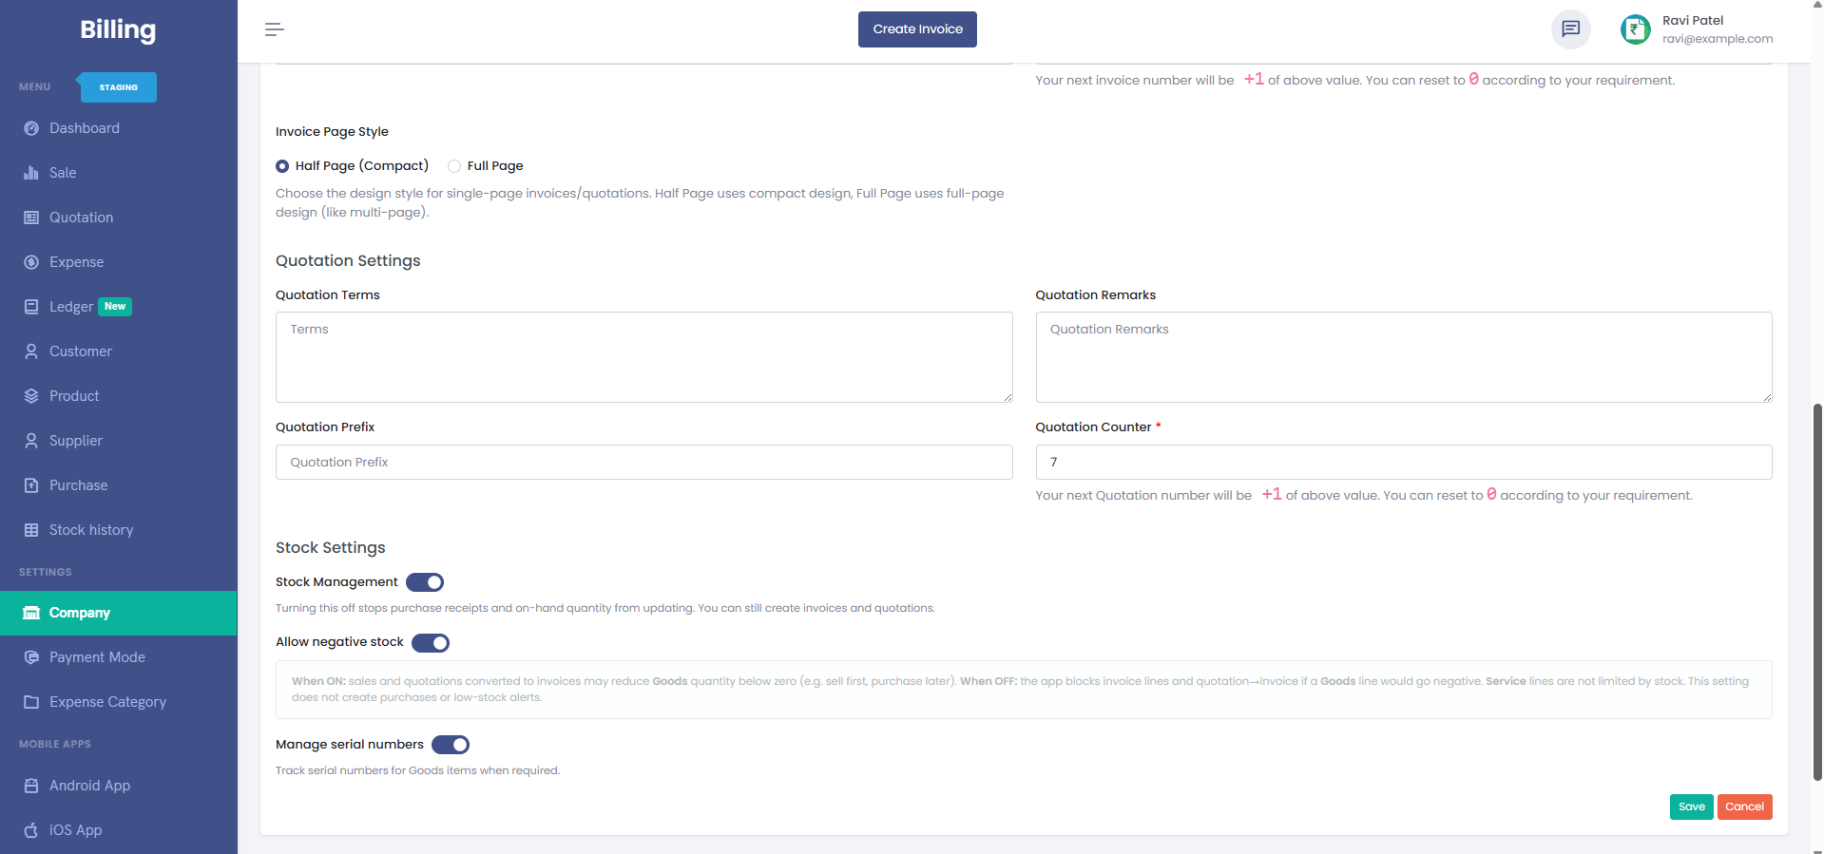
Task: Click the Android App icon
Action: point(31,786)
